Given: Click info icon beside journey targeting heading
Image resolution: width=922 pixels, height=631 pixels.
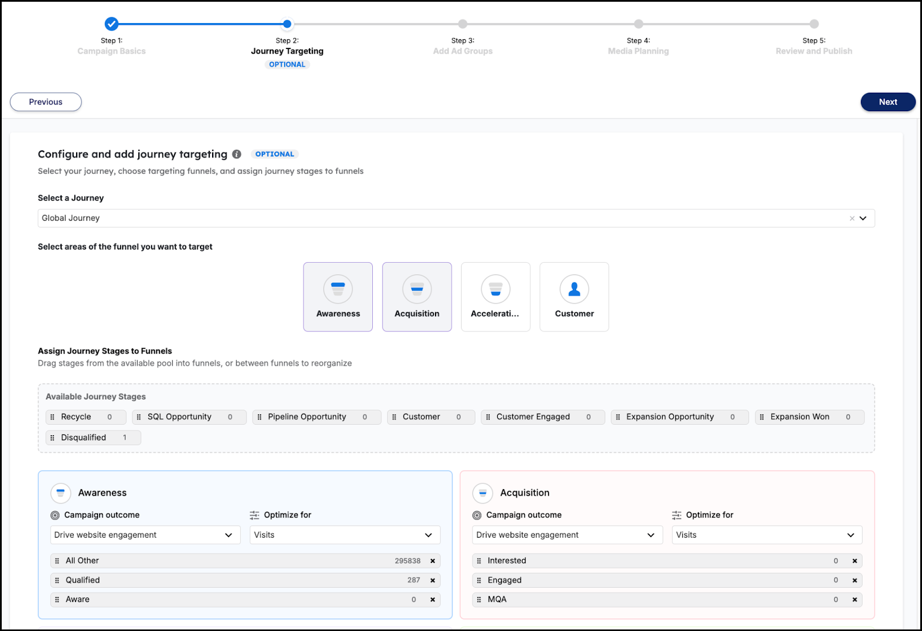Looking at the screenshot, I should 237,154.
